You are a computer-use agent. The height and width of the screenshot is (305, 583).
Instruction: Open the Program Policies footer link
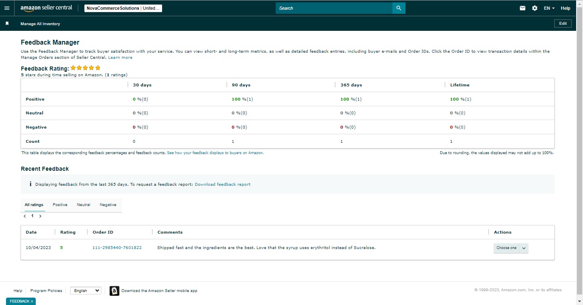pos(46,291)
